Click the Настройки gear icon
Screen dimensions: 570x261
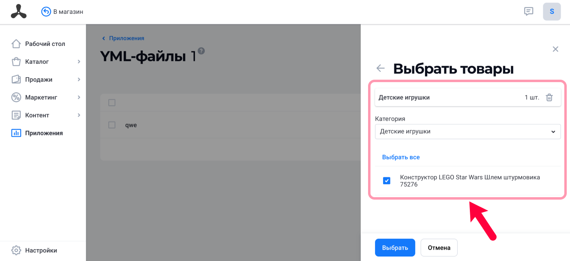(16, 250)
